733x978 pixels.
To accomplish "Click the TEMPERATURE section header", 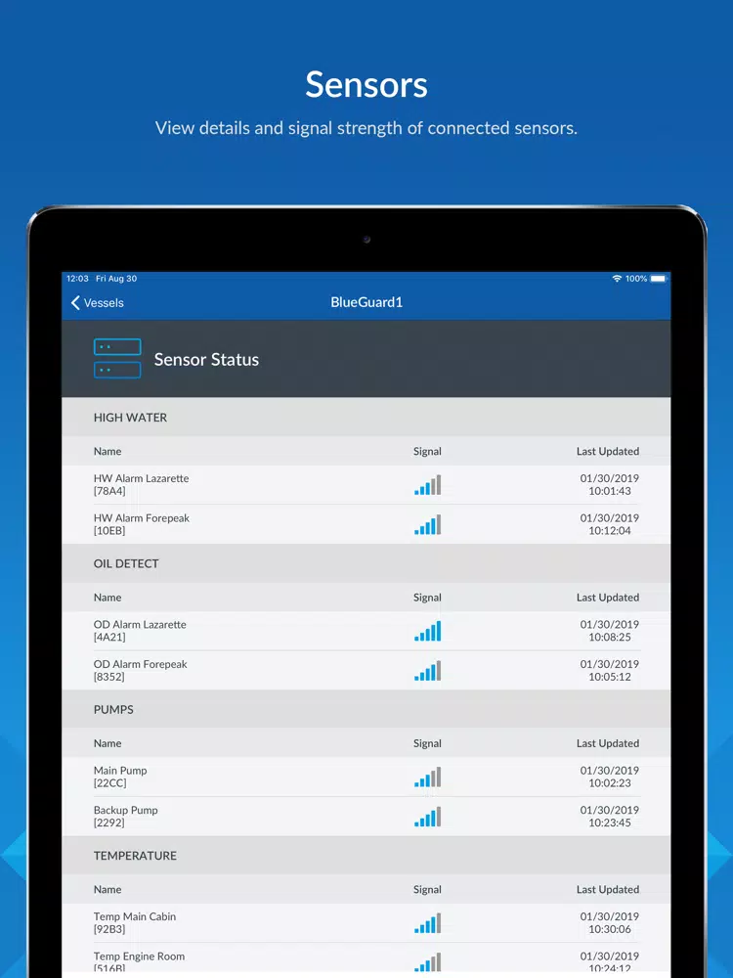I will 366,855.
